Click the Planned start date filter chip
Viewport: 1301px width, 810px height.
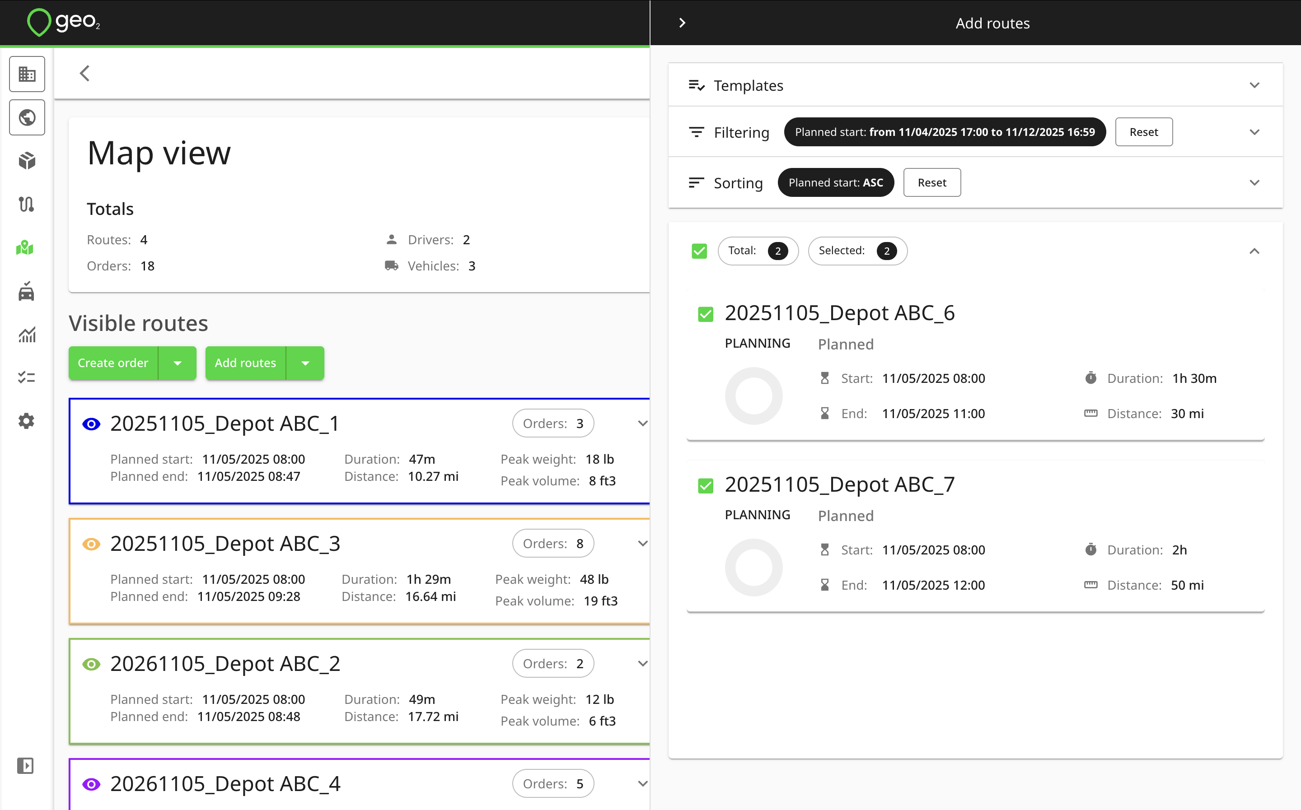(x=945, y=132)
